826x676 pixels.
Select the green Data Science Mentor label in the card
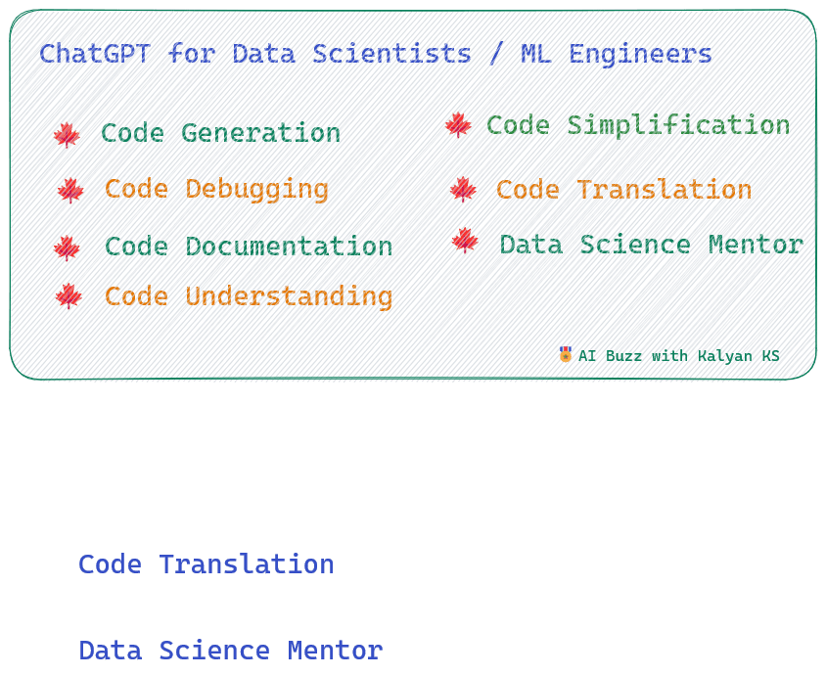(651, 244)
